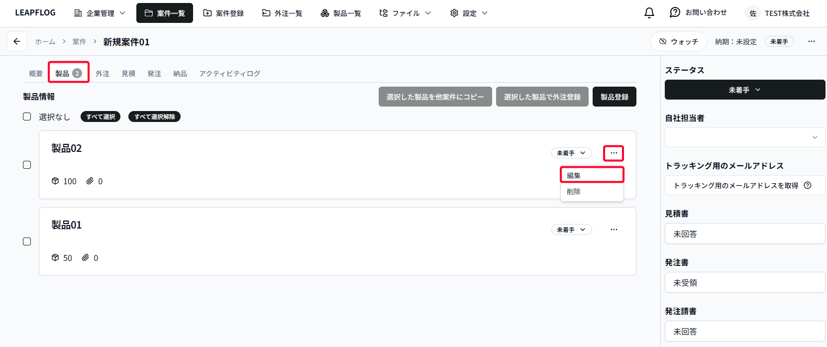827x347 pixels.
Task: Select 編集 from the context menu
Action: 592,175
